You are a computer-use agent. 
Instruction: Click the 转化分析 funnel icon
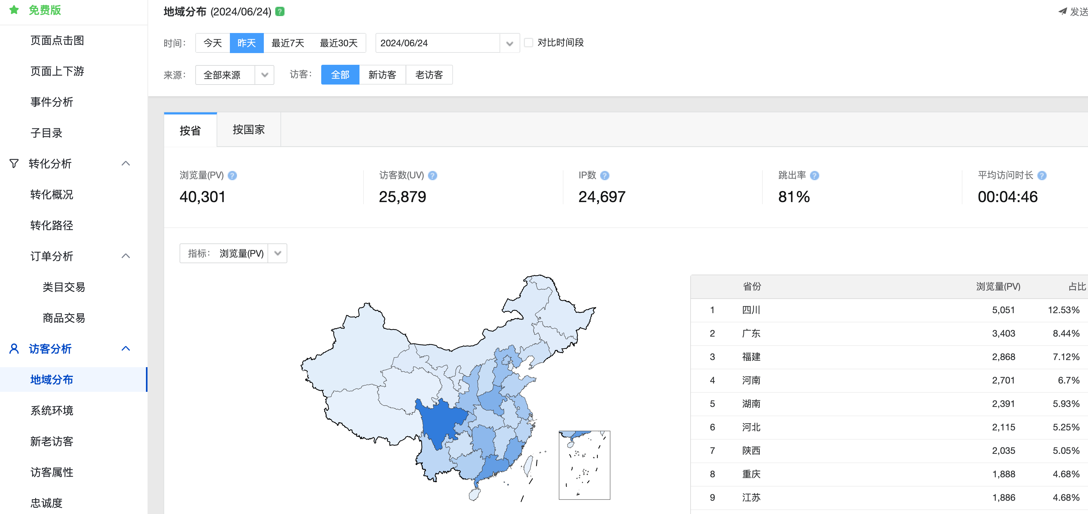click(14, 164)
